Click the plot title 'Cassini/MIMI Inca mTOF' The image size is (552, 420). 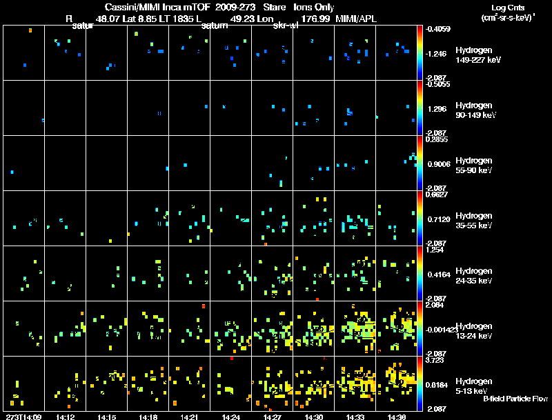[157, 7]
